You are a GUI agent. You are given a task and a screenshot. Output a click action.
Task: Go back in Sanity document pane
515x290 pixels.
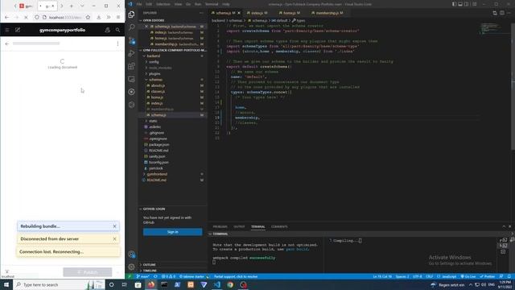[7, 43]
